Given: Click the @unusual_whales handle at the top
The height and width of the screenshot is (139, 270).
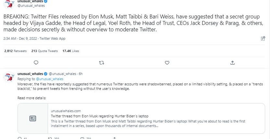Looking at the screenshot, I should 31,5.
